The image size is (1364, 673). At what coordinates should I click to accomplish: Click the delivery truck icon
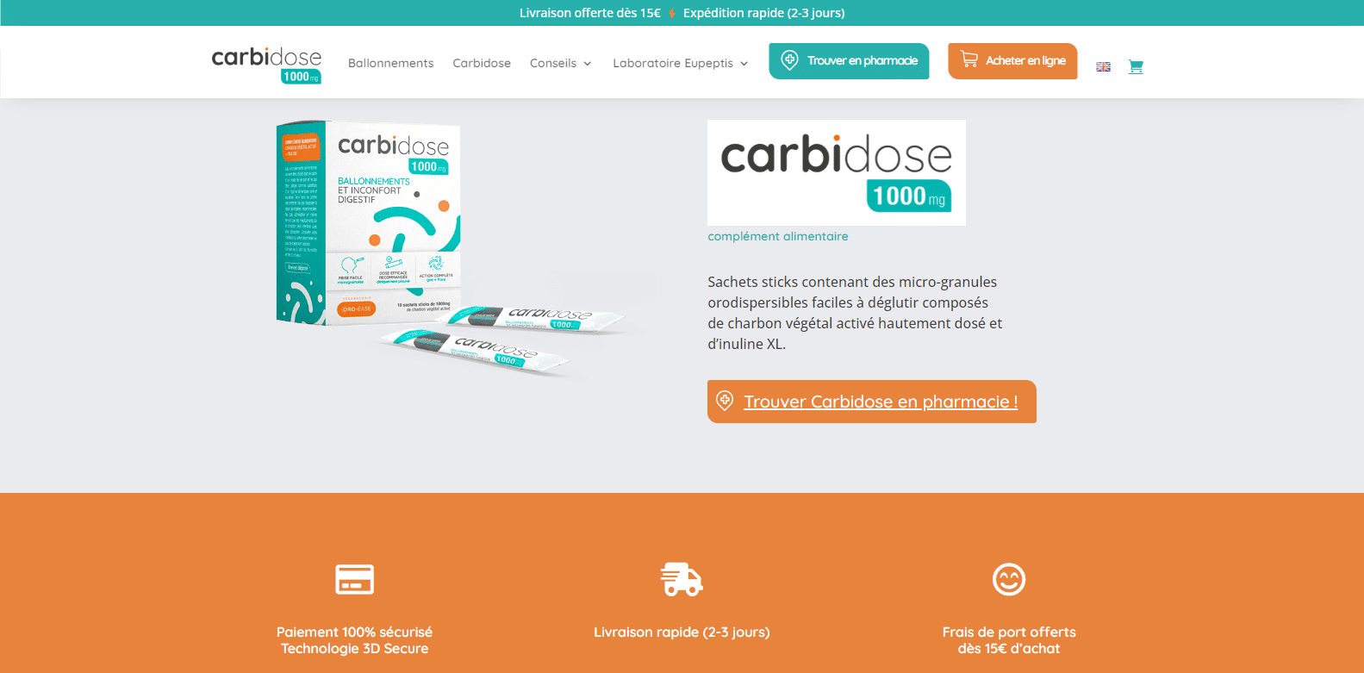click(682, 579)
